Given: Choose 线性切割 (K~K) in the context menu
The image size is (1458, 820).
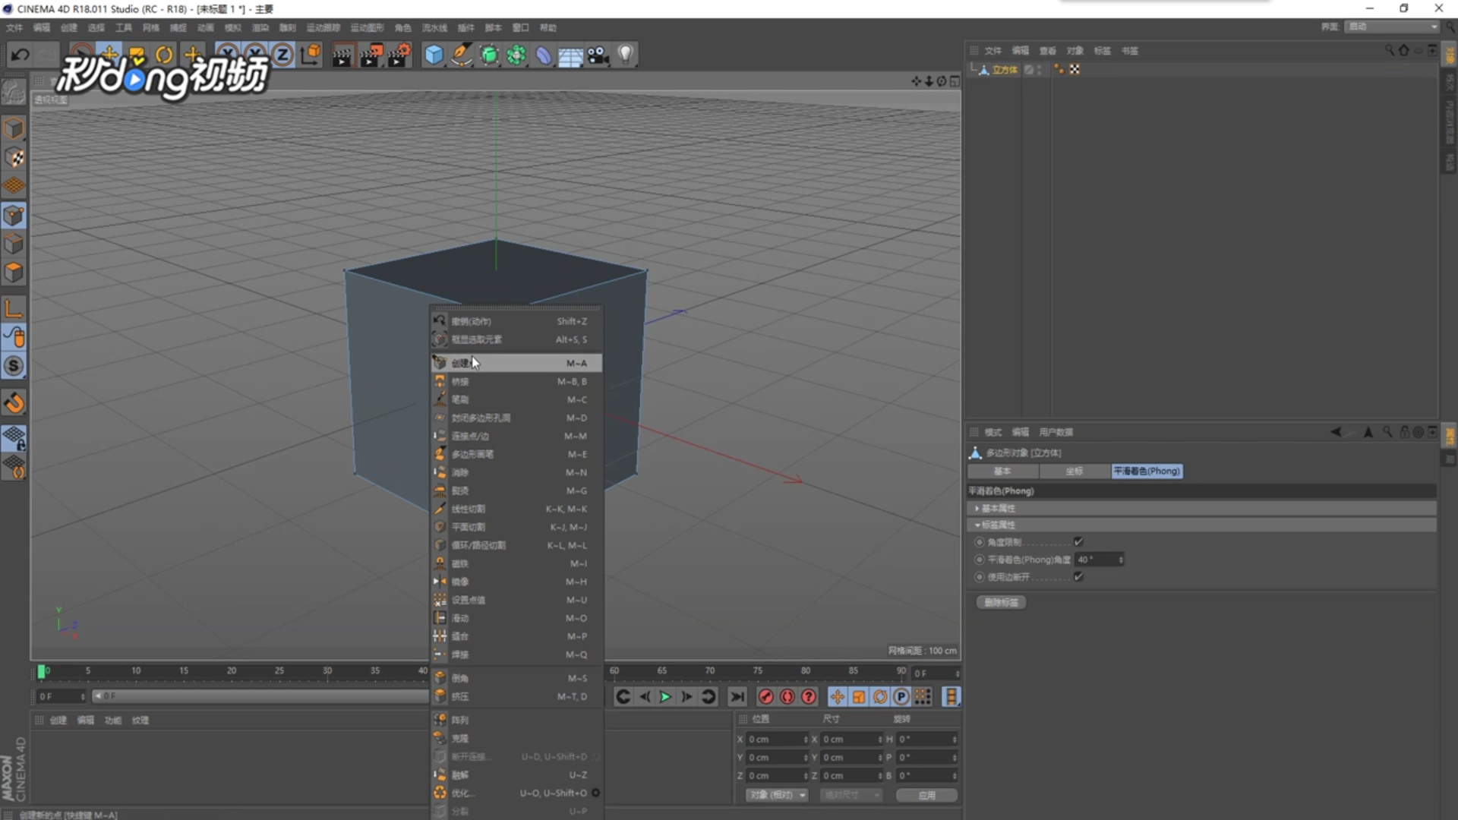Looking at the screenshot, I should click(x=516, y=509).
